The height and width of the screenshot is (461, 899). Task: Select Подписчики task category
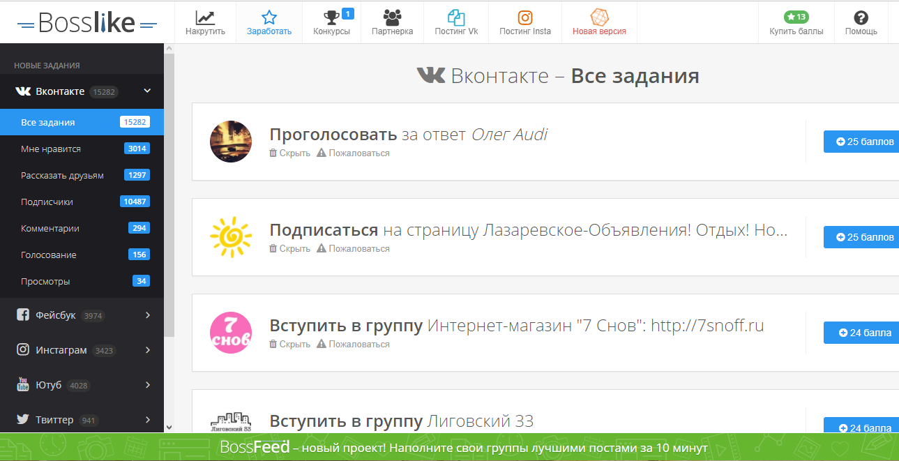82,202
